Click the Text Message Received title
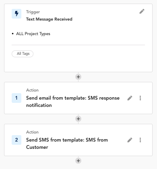157x169 pixels. (x=49, y=19)
